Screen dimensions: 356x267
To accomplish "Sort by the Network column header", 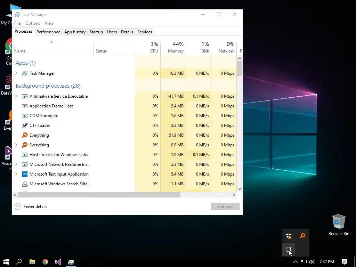I will tap(224, 48).
